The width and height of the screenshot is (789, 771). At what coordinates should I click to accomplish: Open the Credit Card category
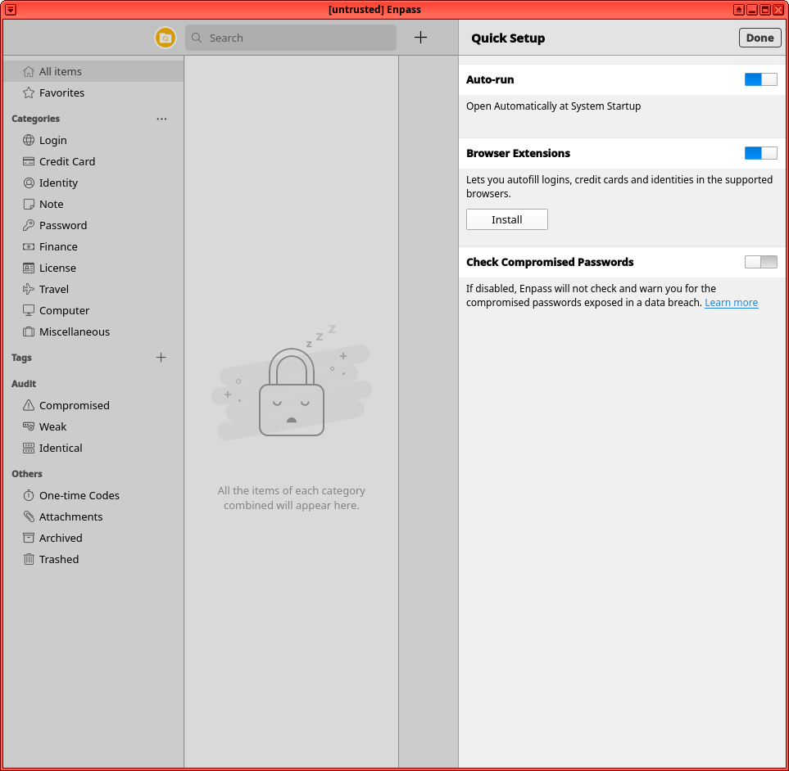tap(66, 161)
